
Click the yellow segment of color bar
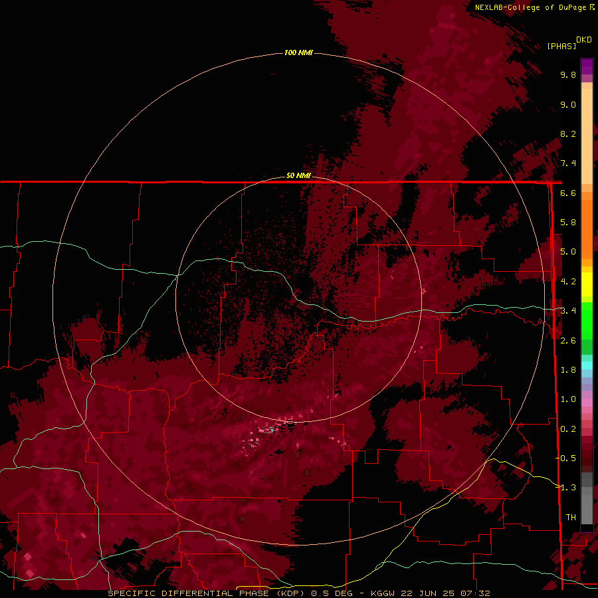click(x=587, y=284)
